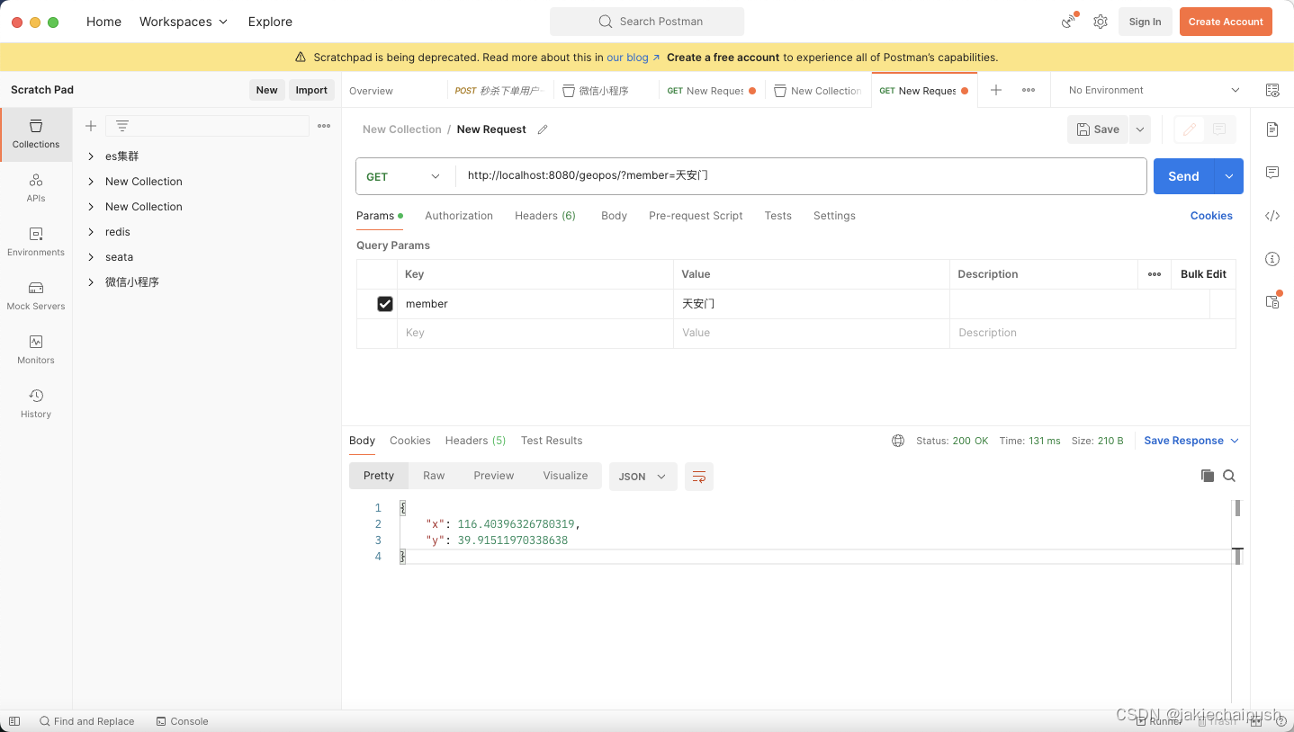This screenshot has height=732, width=1294.
Task: Expand the 微信小程序 collection
Action: pos(91,282)
